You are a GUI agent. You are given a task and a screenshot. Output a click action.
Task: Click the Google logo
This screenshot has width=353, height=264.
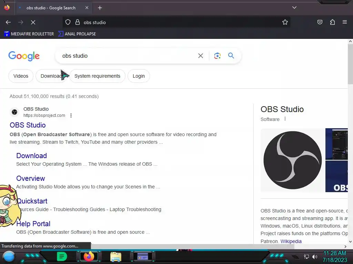click(24, 56)
